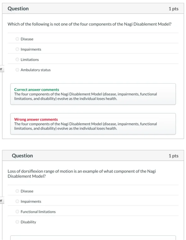The image size is (186, 240).
Task: Click the first "Question" header title
Action: point(18,9)
